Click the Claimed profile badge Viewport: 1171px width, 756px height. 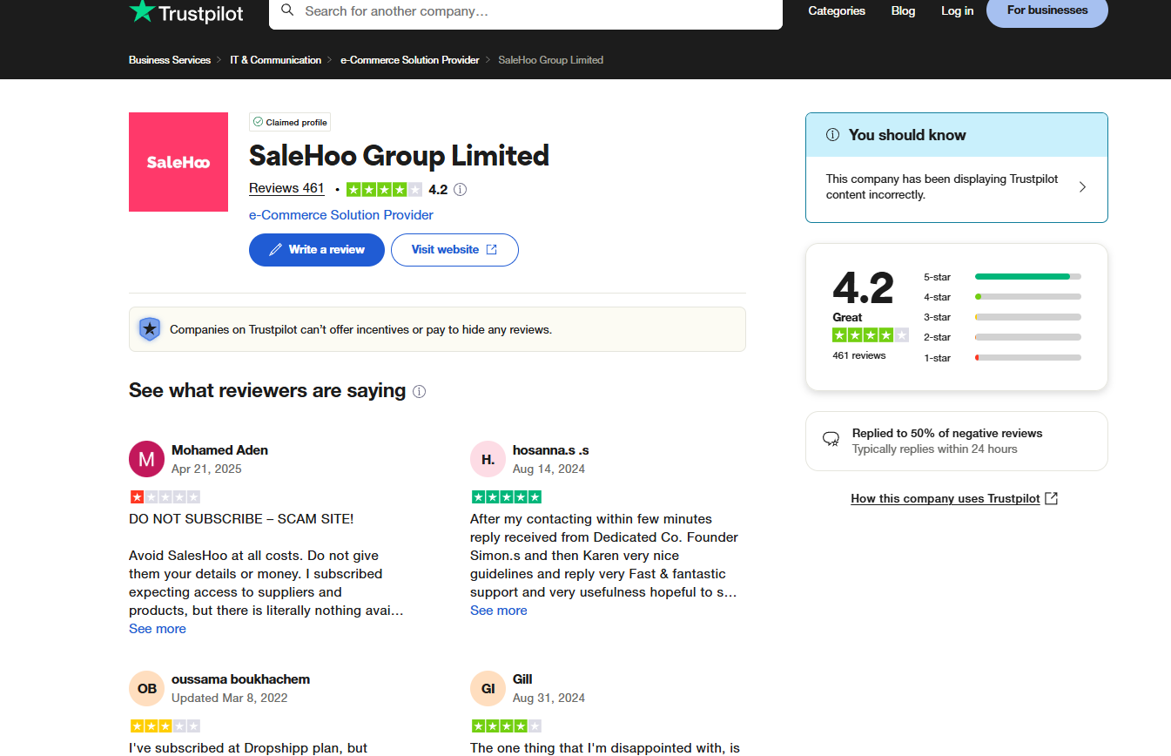click(290, 122)
